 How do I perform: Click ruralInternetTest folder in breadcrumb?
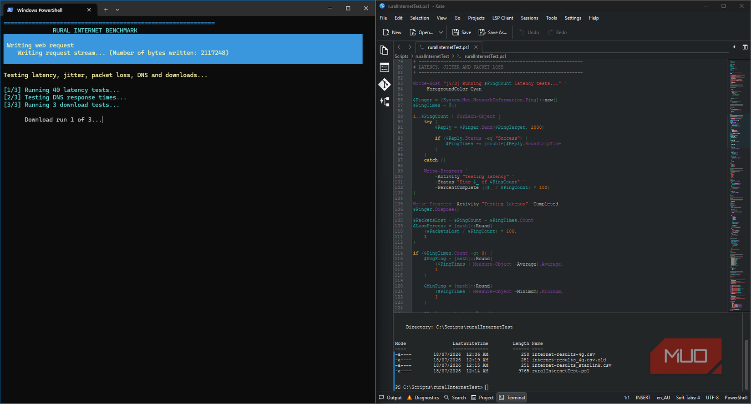[x=432, y=56]
